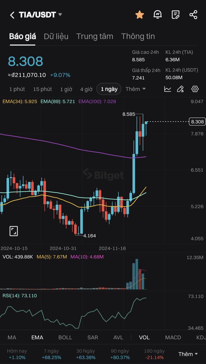Click the 2024-11-16 date axis label
The image size is (206, 364).
pyautogui.click(x=113, y=248)
